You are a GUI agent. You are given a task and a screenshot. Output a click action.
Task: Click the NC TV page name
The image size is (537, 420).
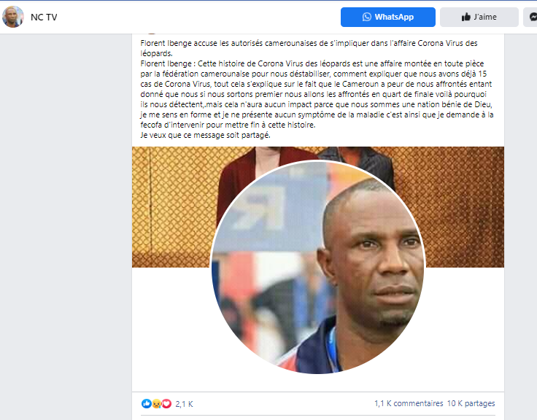[44, 17]
